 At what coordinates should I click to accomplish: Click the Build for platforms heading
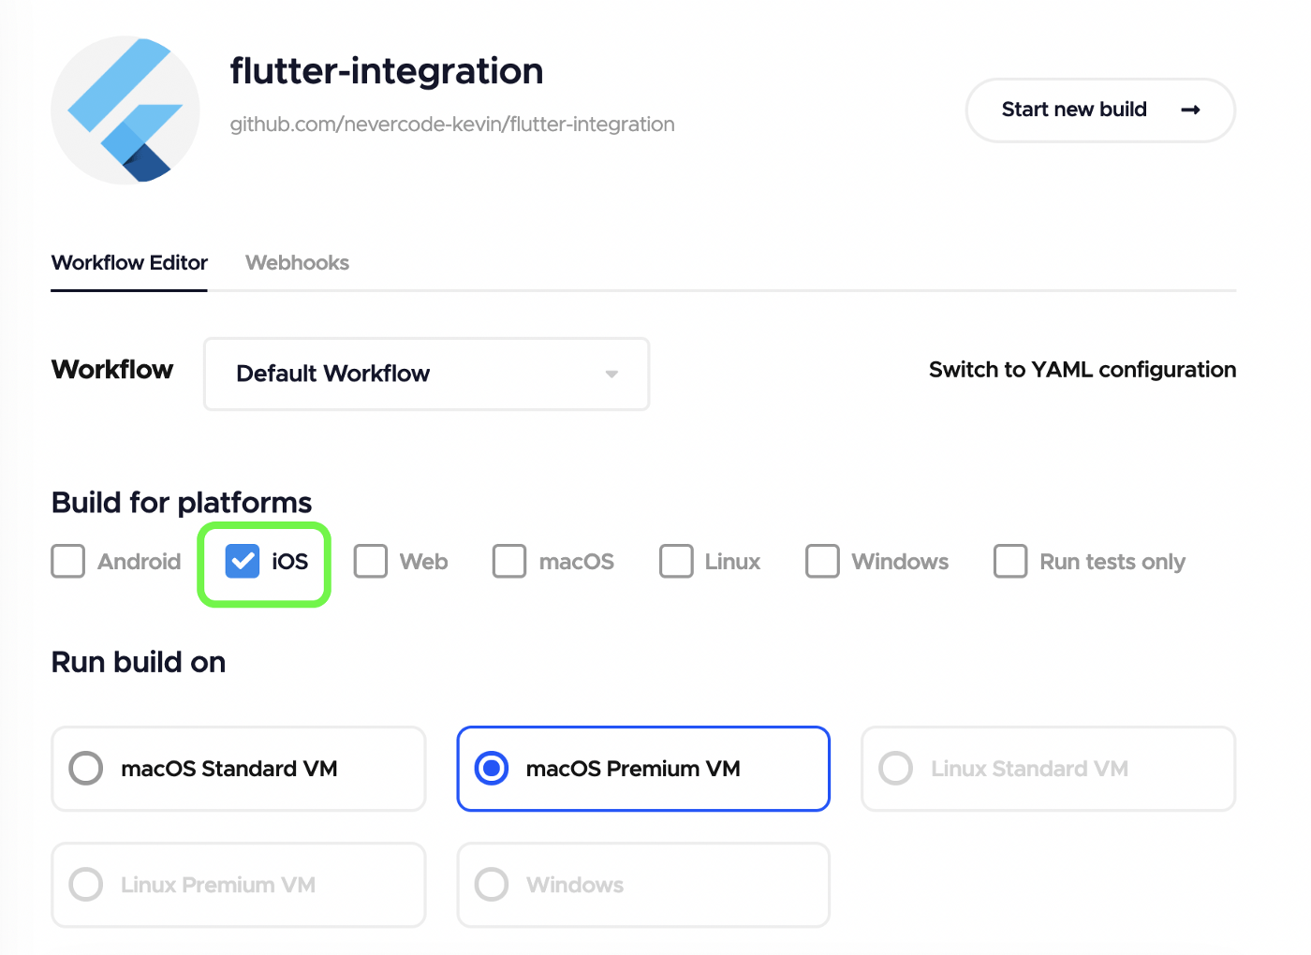pyautogui.click(x=182, y=503)
